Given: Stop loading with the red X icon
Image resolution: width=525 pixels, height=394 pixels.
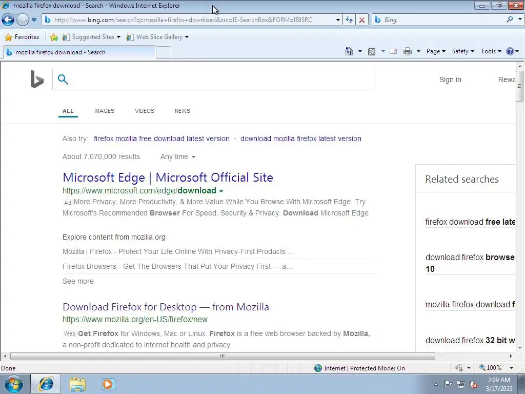Looking at the screenshot, I should point(362,20).
